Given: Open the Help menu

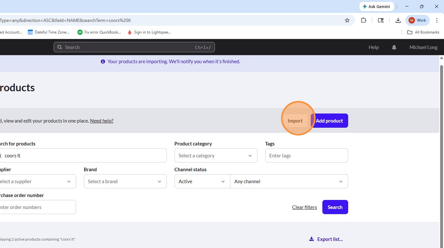Looking at the screenshot, I should click(374, 47).
